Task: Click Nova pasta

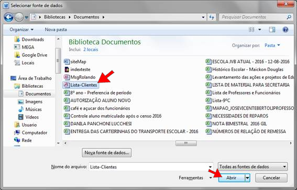Action: [x=56, y=30]
